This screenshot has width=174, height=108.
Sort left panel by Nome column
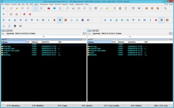[x=14, y=42]
